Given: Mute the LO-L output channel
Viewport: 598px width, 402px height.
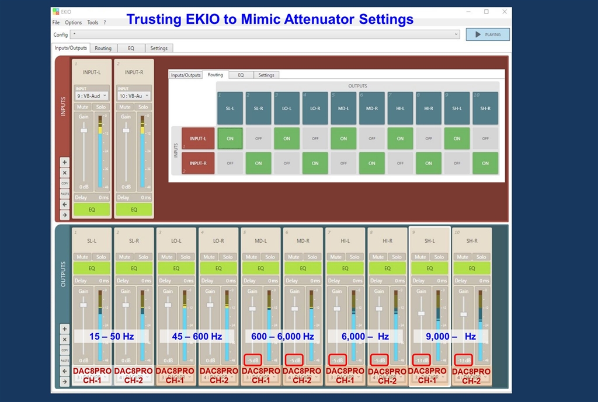Looking at the screenshot, I should click(167, 257).
